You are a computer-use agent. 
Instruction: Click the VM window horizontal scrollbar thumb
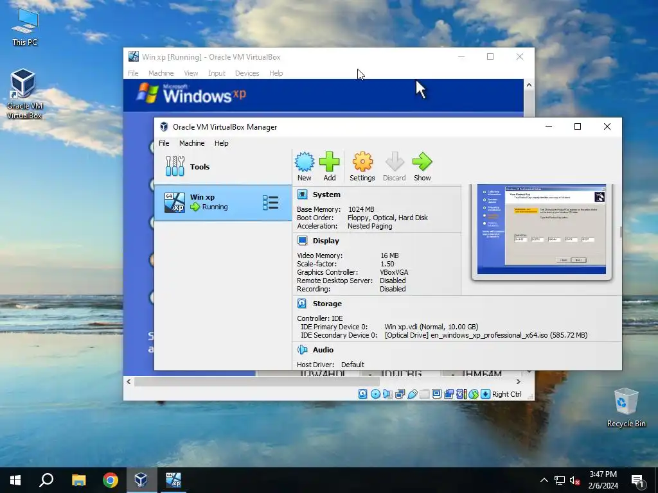257,381
